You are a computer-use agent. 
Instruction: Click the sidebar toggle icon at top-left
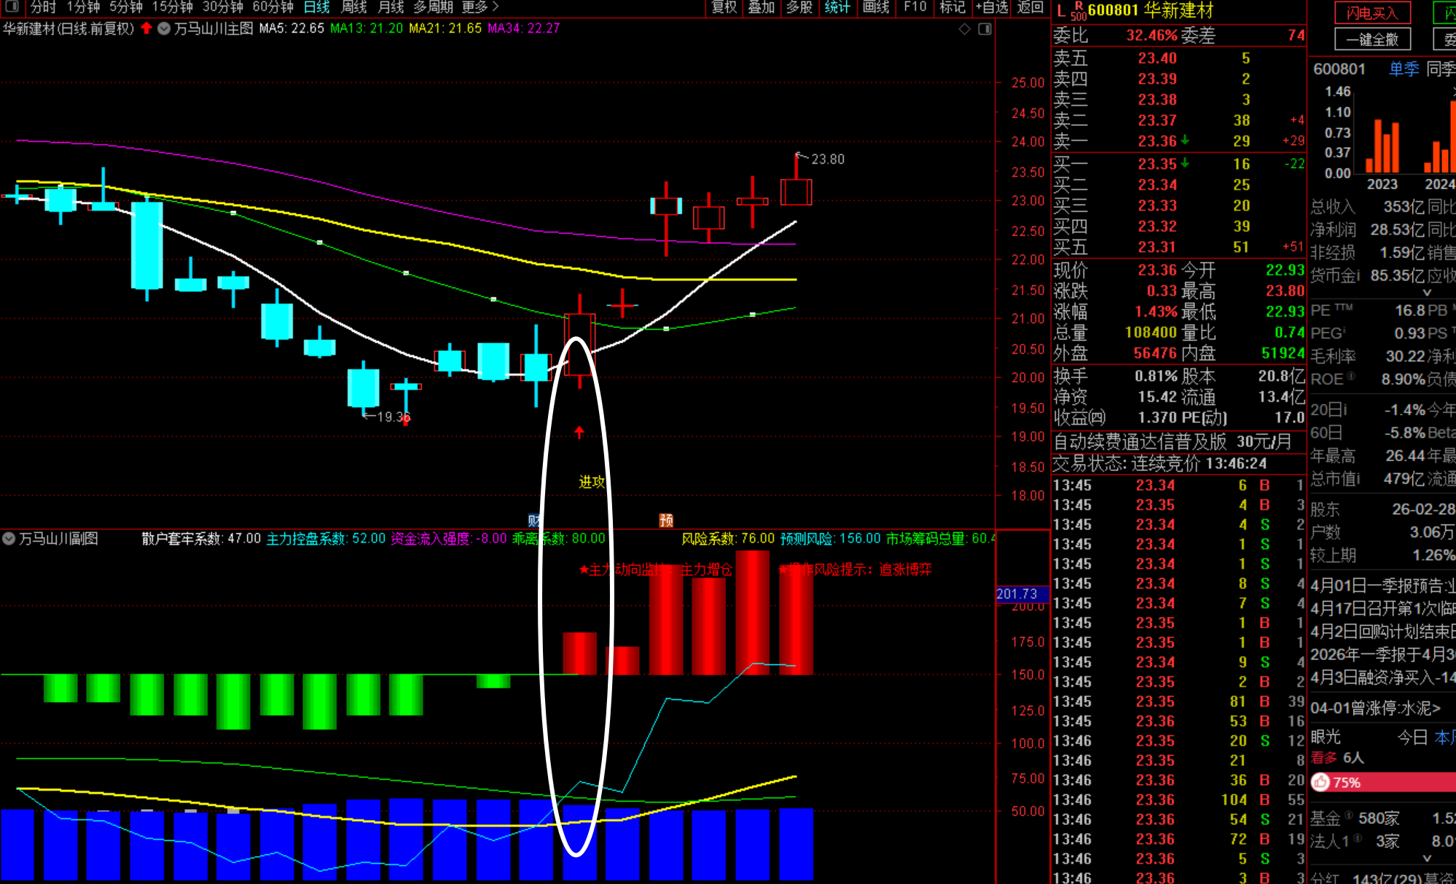12,7
